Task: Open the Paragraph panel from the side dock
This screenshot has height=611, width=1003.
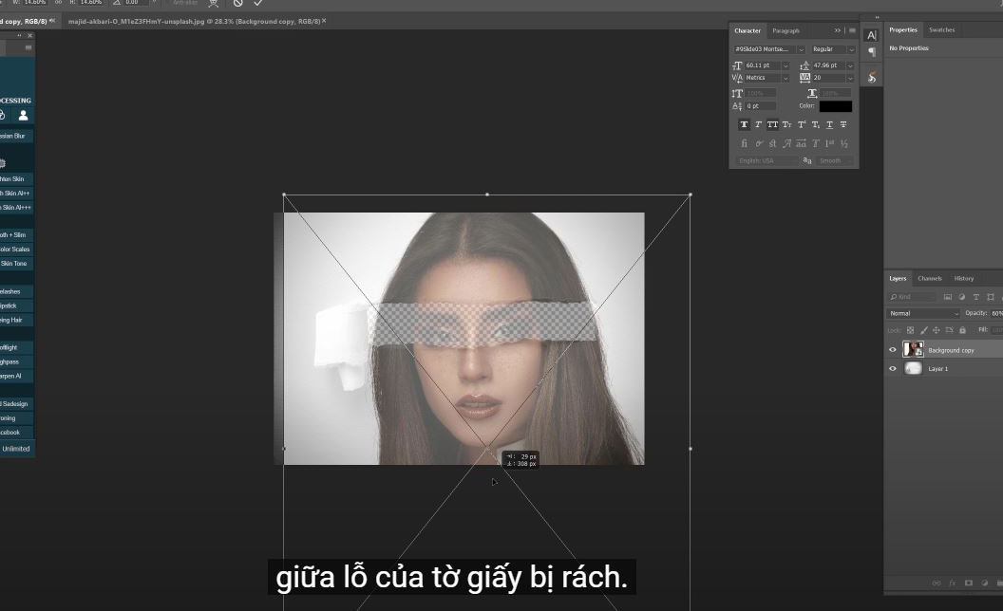Action: click(872, 52)
